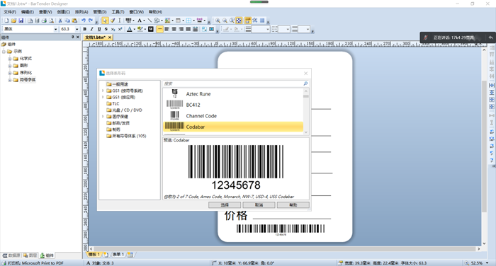Viewport: 496px width, 266px height.
Task: Click the 取消 button in dialog
Action: pos(259,205)
